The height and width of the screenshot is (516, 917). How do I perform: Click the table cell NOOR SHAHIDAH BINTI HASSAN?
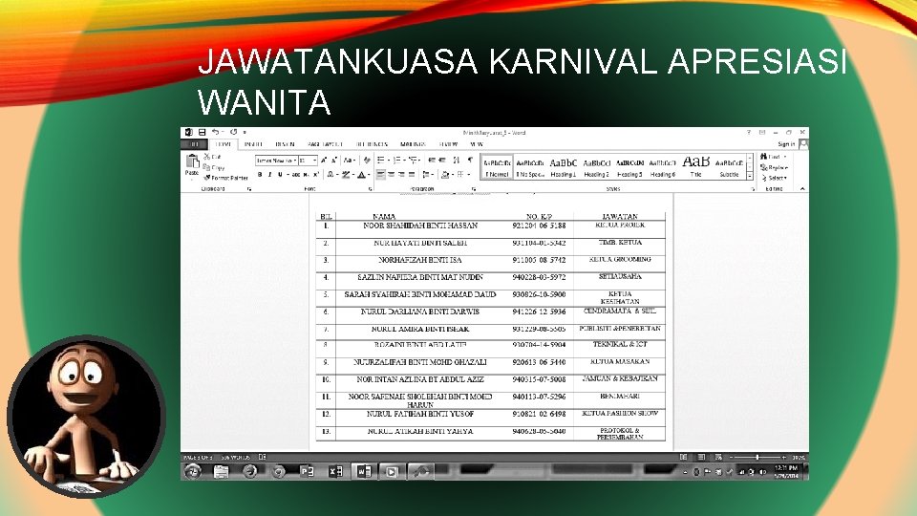(420, 226)
